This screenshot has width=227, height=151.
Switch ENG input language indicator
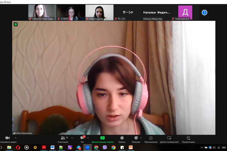point(224,147)
